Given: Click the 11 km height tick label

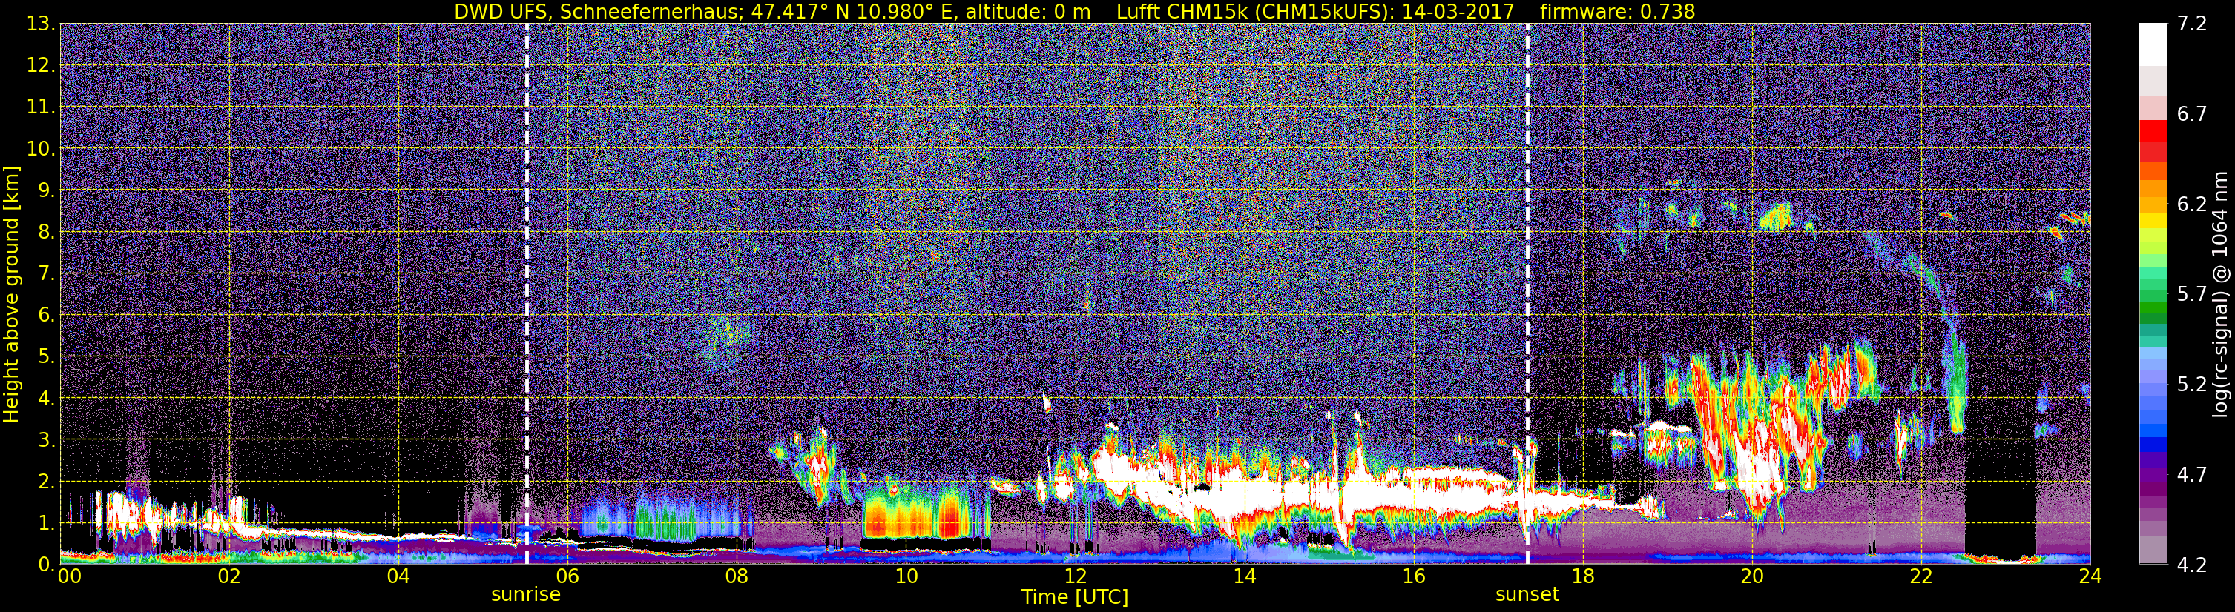Looking at the screenshot, I should [40, 107].
